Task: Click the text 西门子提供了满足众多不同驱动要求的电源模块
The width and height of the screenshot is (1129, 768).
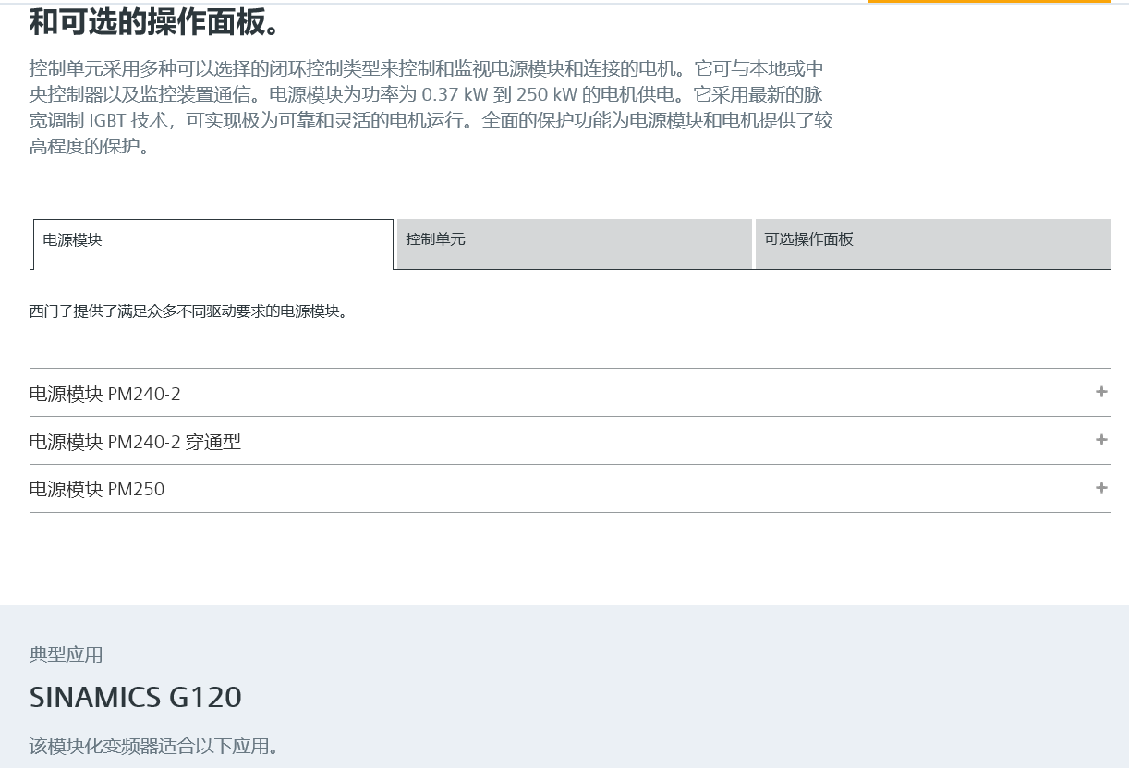Action: [188, 311]
